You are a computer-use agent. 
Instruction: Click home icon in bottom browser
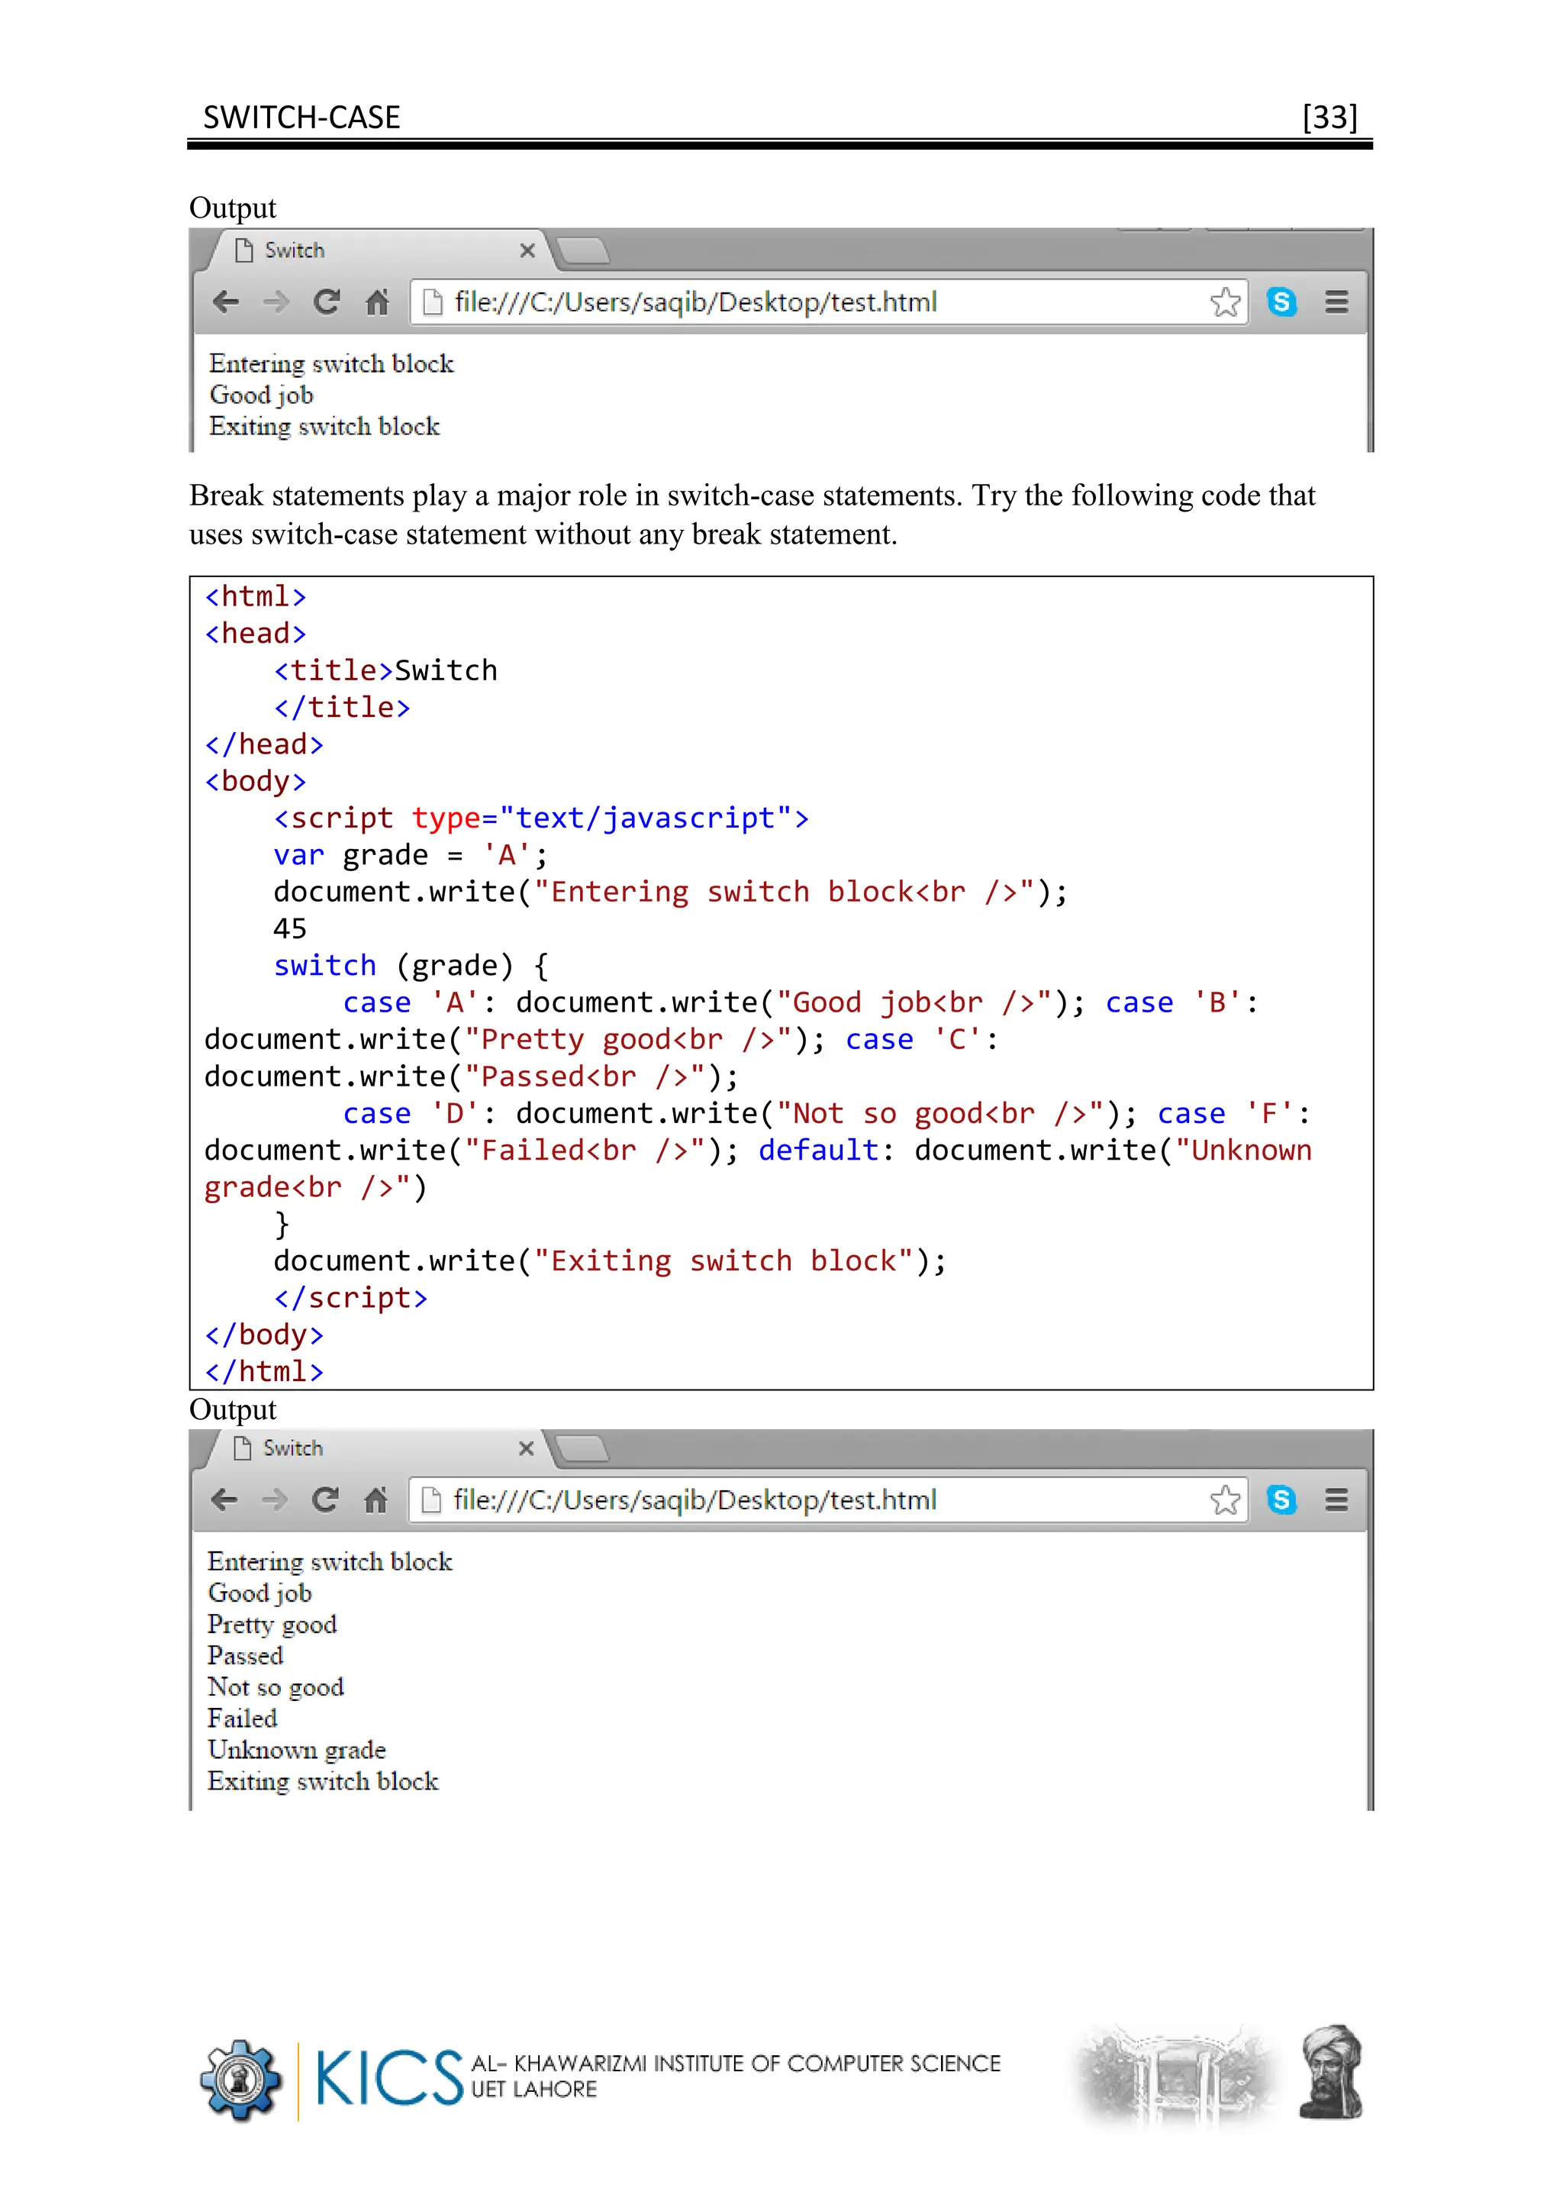click(x=376, y=1499)
